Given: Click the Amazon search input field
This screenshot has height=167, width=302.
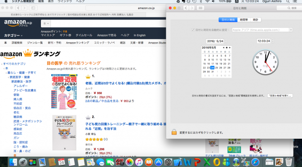Looking at the screenshot, I should pos(108,23).
